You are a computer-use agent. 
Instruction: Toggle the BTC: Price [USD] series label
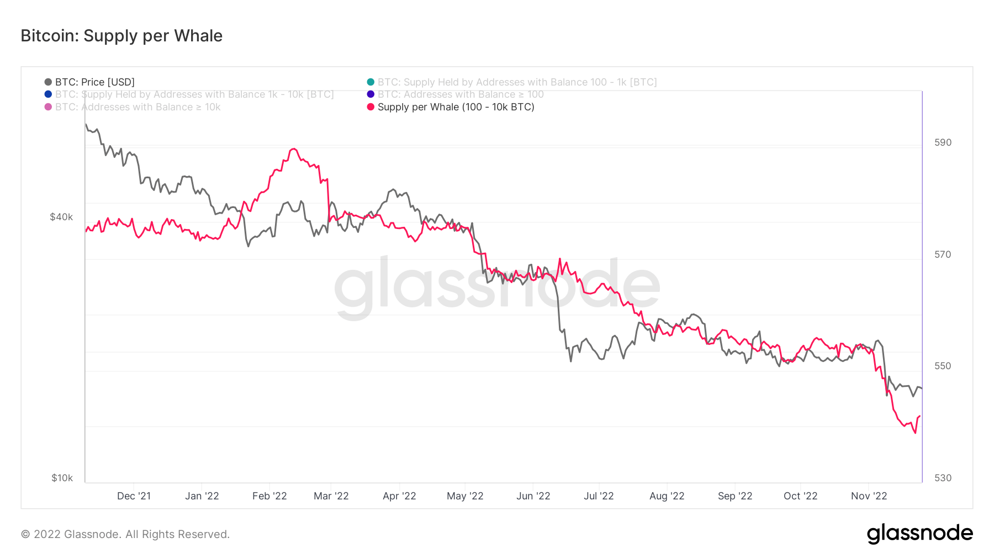click(x=95, y=82)
